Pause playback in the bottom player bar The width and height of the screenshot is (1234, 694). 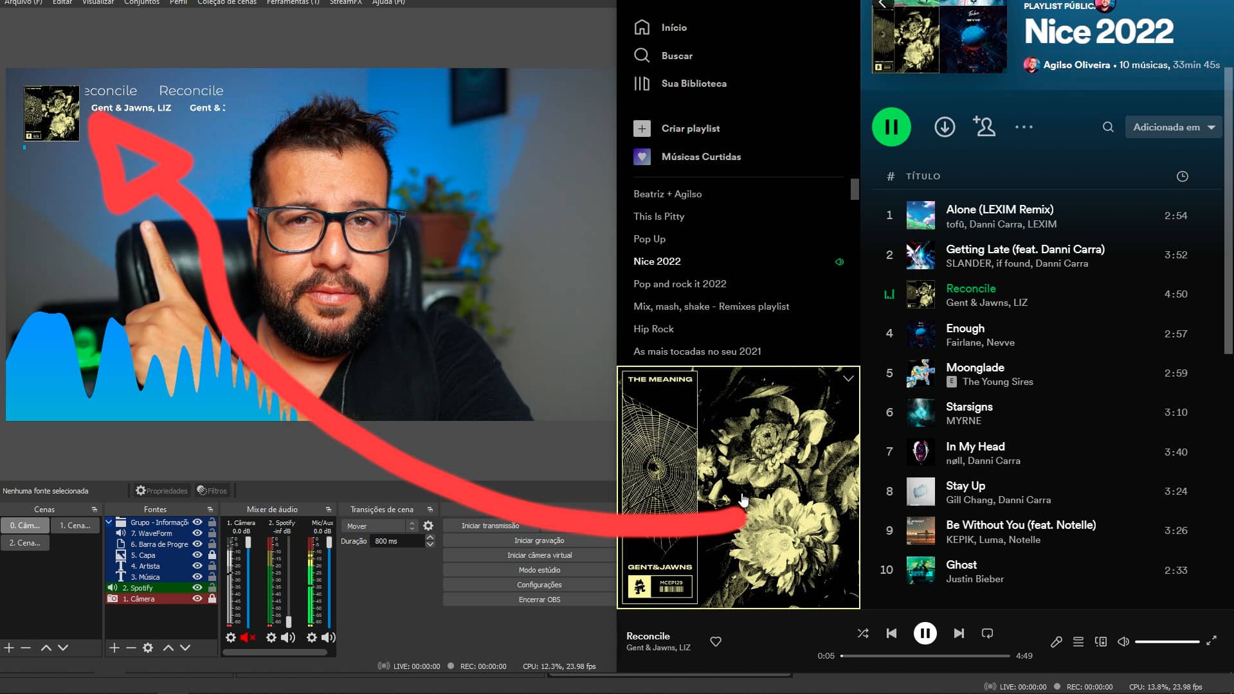tap(925, 634)
